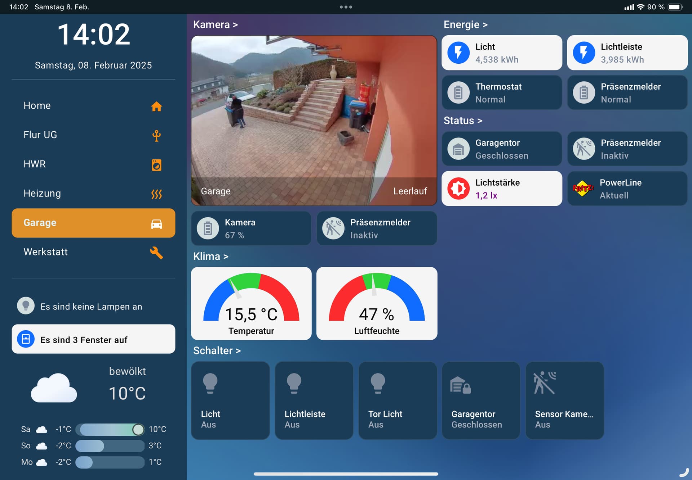Screen dimensions: 692x480
Task: Click the plant icon next to Flur UG
Action: tap(156, 136)
